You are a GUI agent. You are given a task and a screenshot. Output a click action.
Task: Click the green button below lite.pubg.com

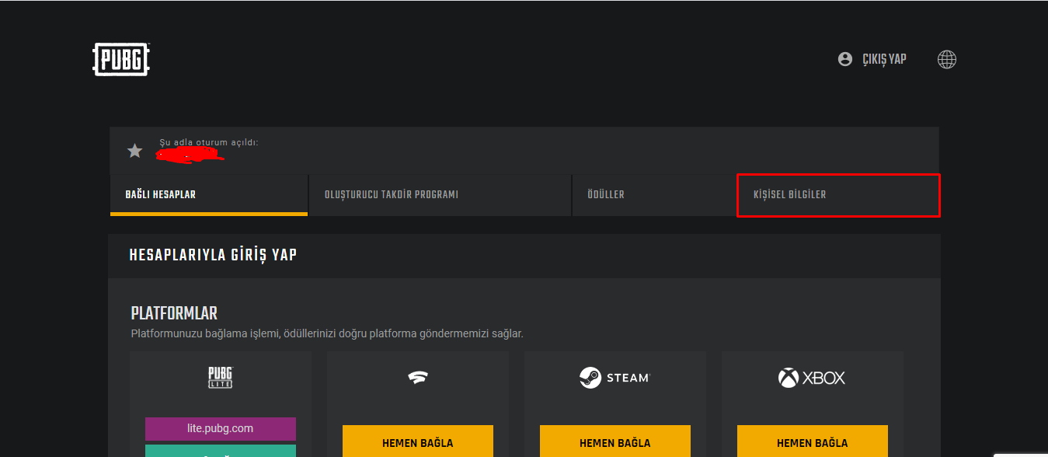tap(221, 451)
